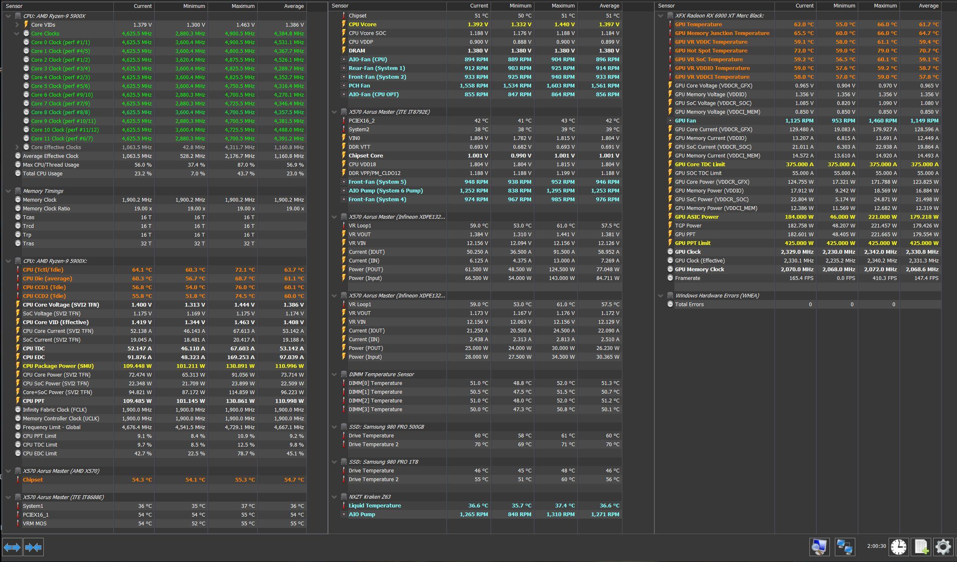Click the lightning icon beside GPU ASIC Power
The width and height of the screenshot is (957, 562).
tap(670, 217)
